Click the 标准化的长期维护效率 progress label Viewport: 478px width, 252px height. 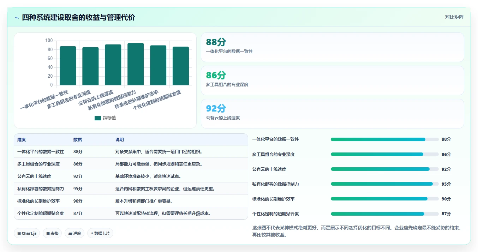point(274,199)
